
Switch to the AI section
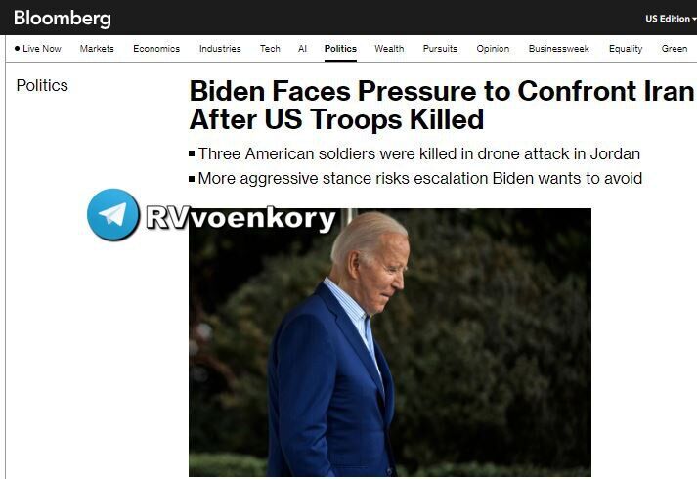302,49
